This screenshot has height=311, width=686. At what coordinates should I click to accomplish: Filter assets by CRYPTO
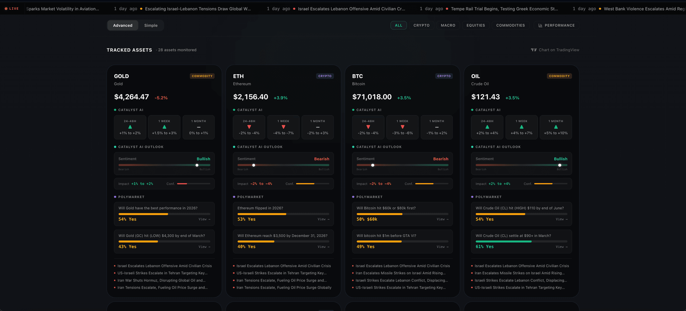coord(421,25)
